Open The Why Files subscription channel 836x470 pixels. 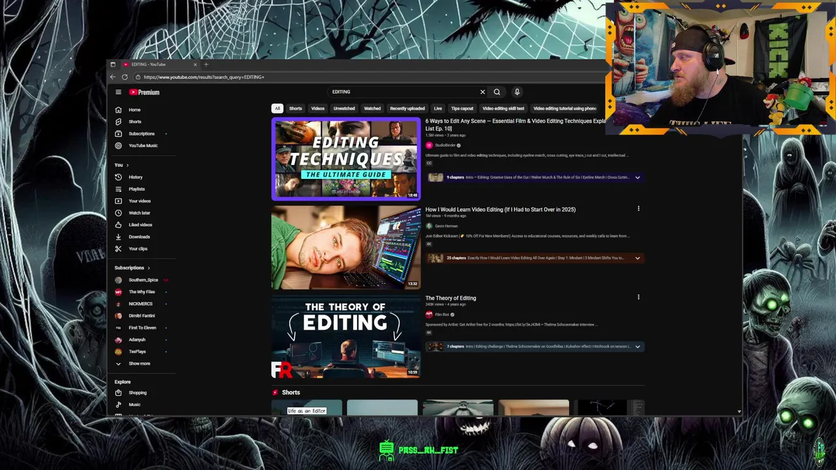coord(142,292)
